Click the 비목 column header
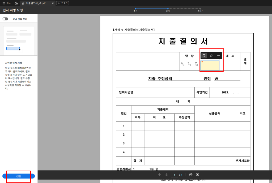The height and width of the screenshot is (183, 272). tap(138, 117)
